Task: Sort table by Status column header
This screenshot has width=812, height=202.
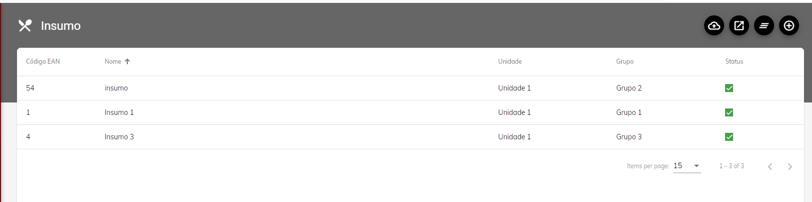Action: (734, 62)
